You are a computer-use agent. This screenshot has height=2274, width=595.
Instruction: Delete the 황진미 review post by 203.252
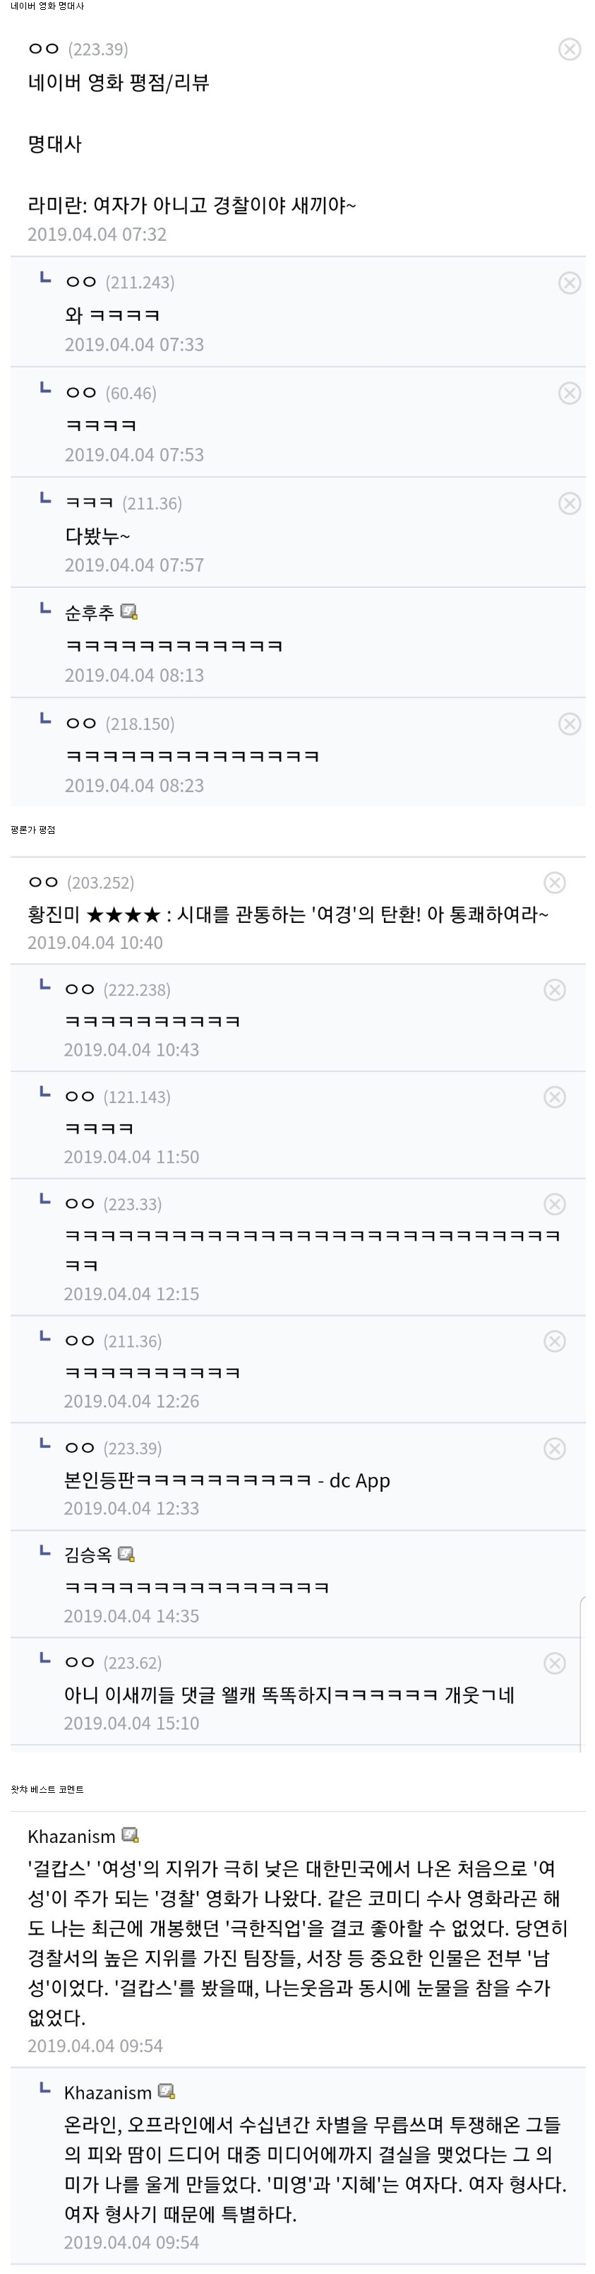click(x=555, y=883)
